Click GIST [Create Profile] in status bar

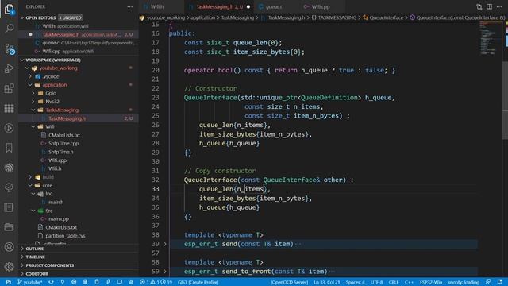click(198, 282)
